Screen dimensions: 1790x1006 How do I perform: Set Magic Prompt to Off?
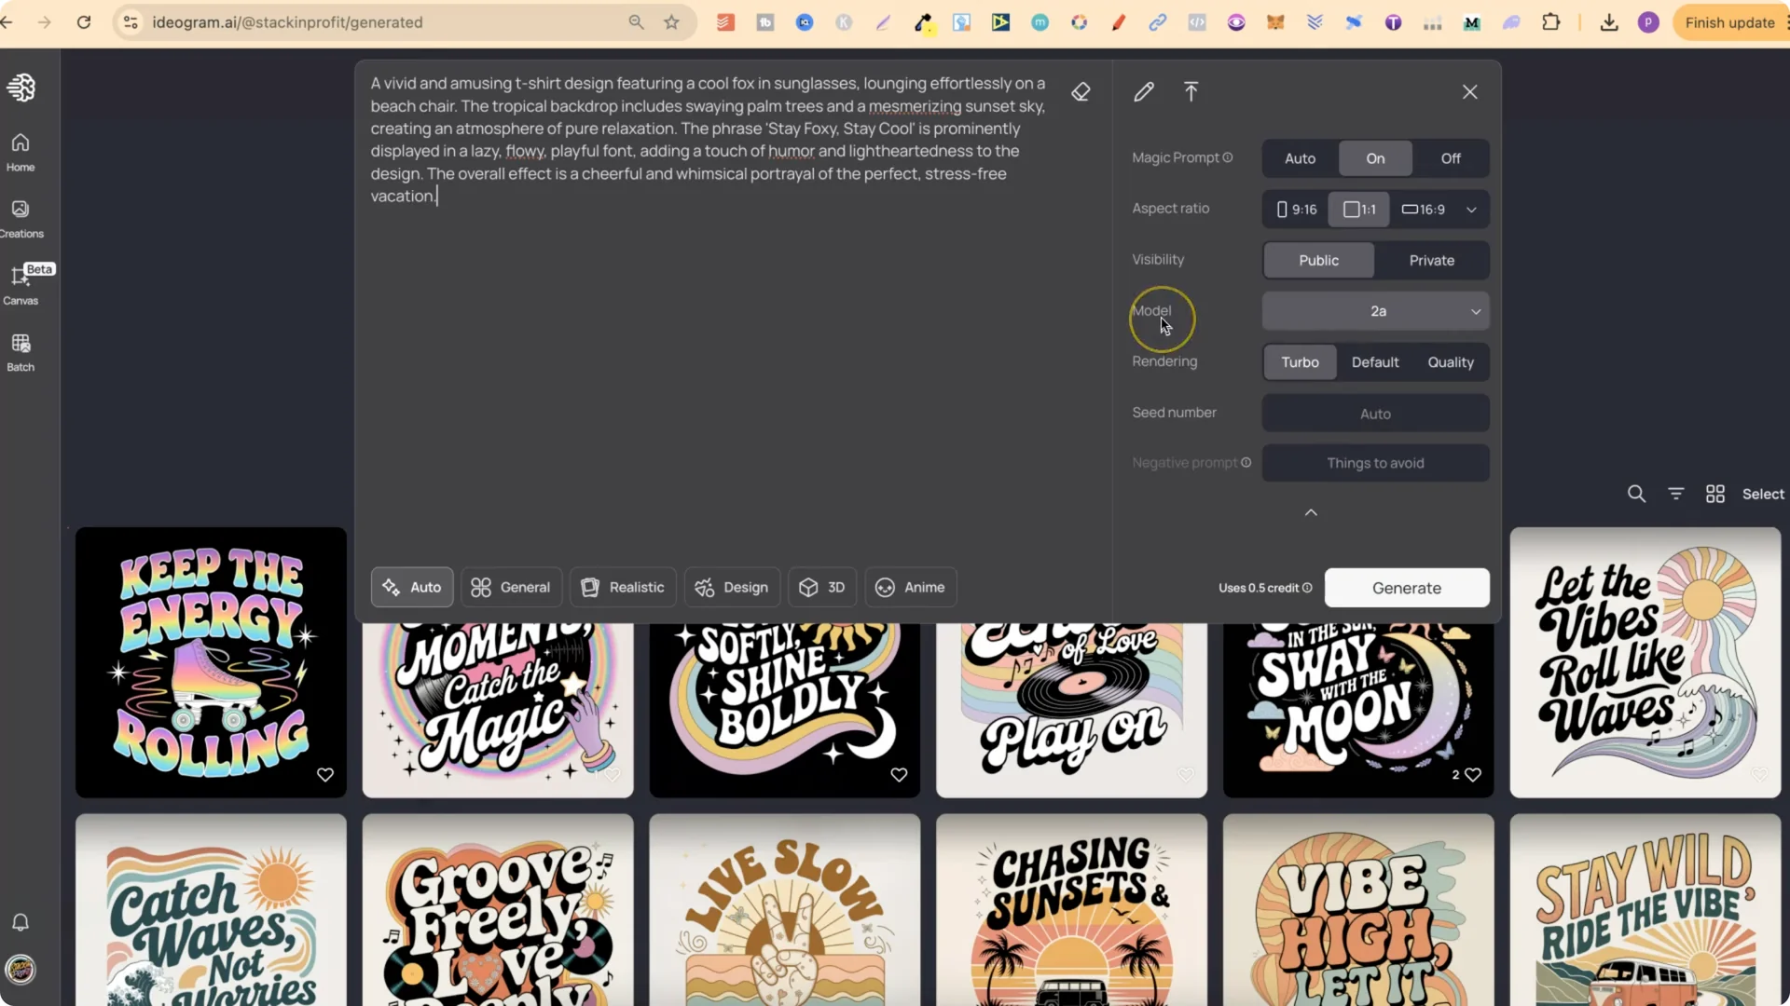(1451, 158)
